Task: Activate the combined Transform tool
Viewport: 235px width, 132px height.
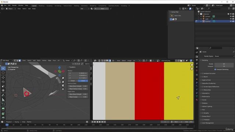Action: (x=3, y=91)
